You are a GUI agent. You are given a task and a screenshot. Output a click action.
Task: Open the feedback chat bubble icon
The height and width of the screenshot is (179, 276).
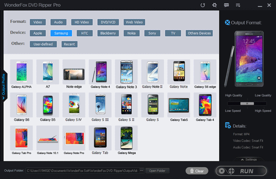(226, 5)
